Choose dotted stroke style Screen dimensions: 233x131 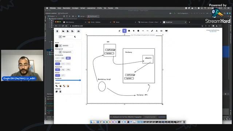tap(68, 64)
